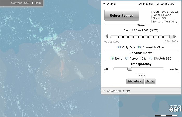Click the 'Cloud: 0%' filter text
This screenshot has width=182, height=117.
[x=159, y=18]
